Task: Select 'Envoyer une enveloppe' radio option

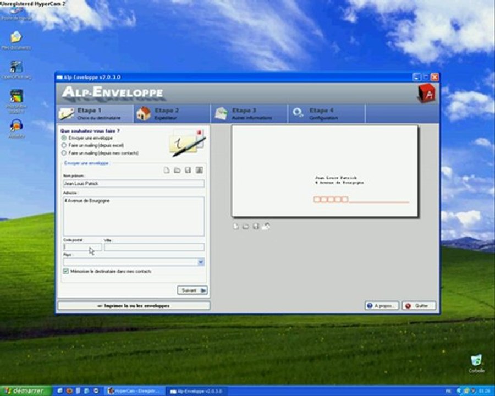Action: click(x=64, y=138)
